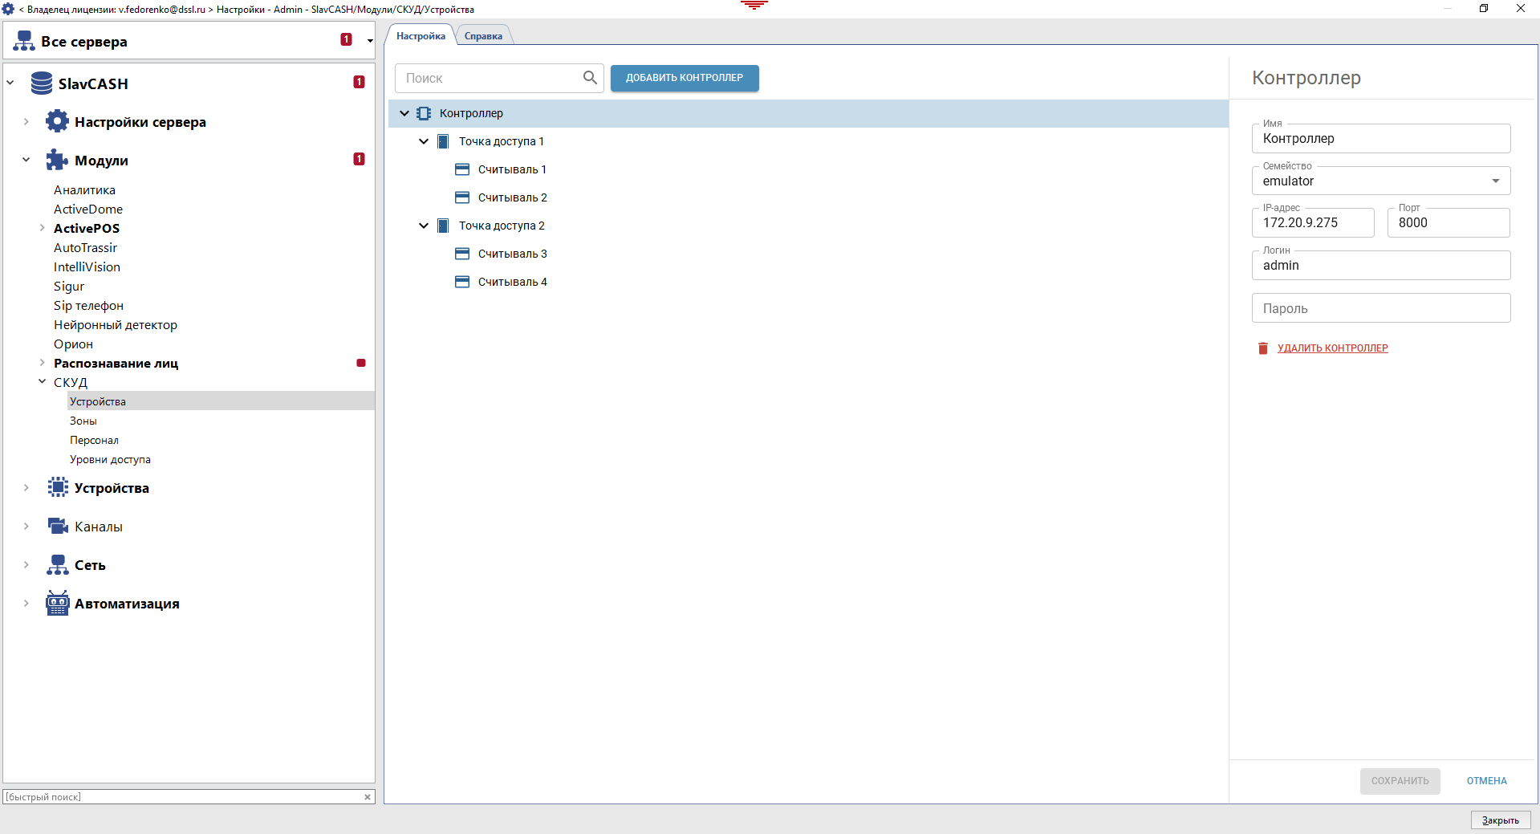Screen dimensions: 1540x834
Task: Click the УДАЛИТЬ КОНТРОЛЛЕР link
Action: coord(1332,348)
